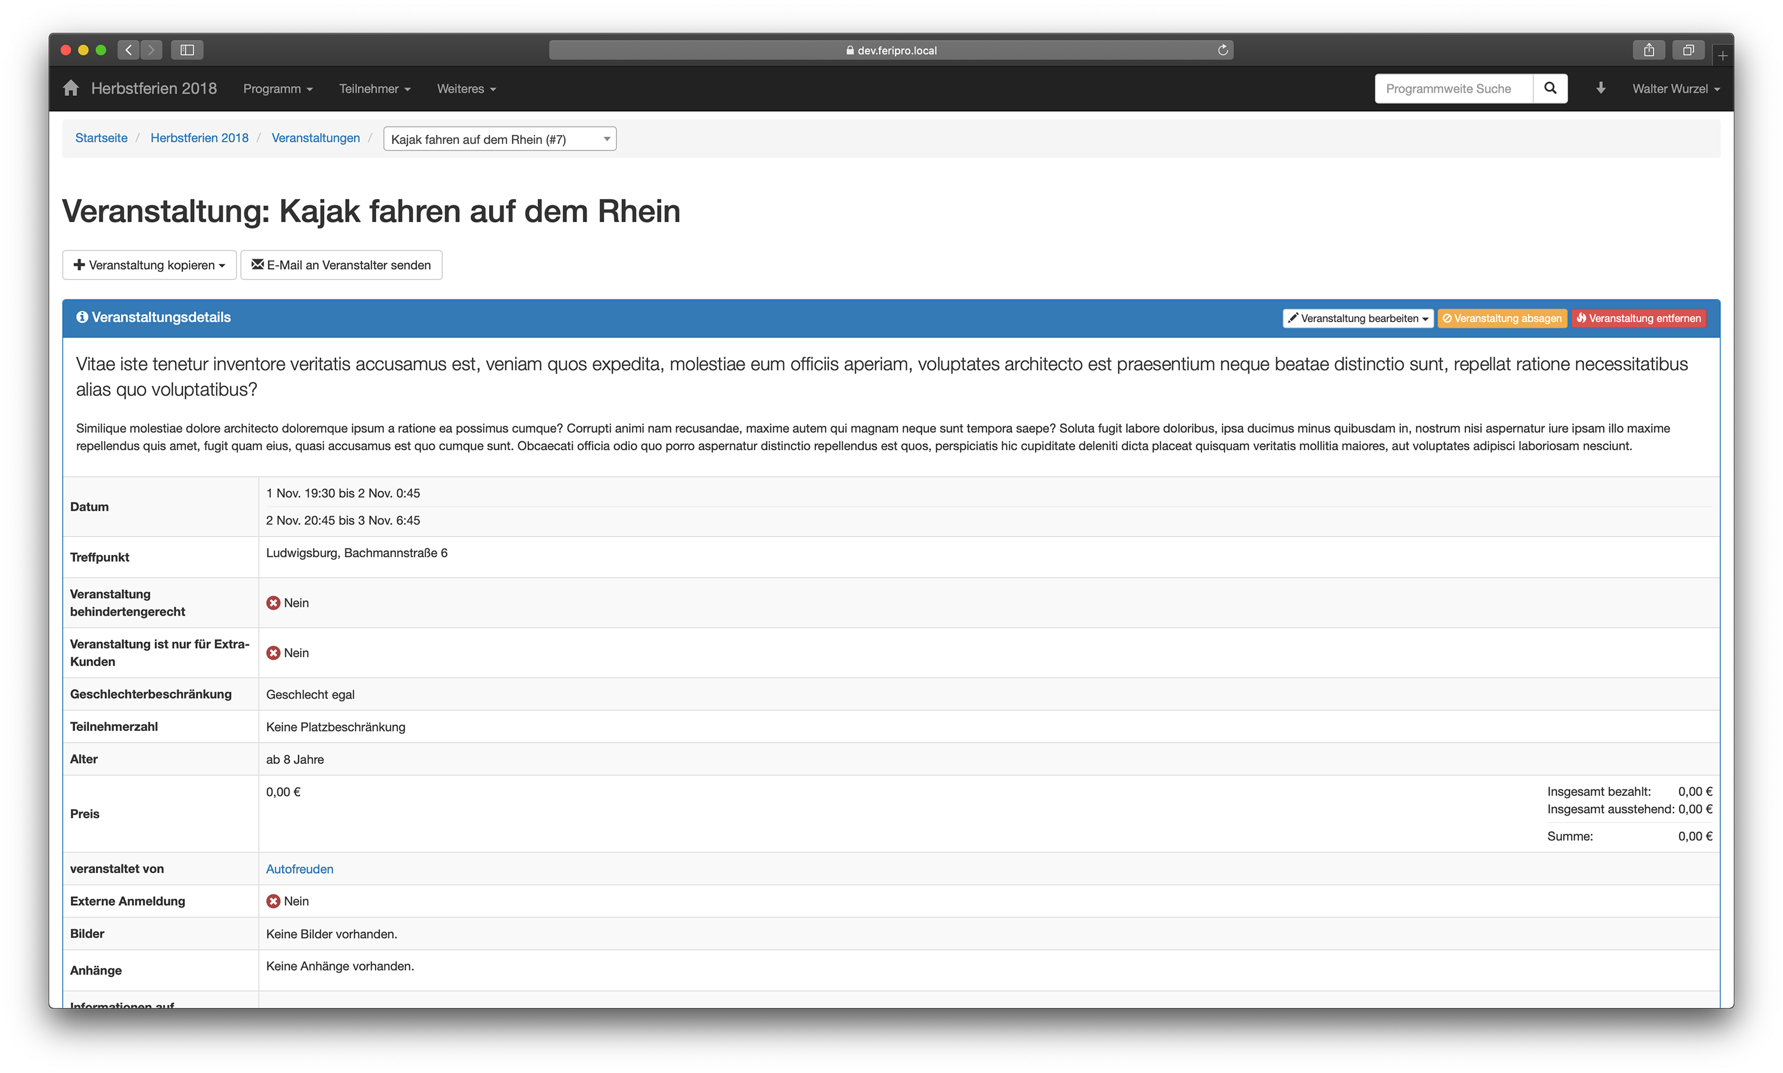
Task: Show all tabs overview icon
Action: pos(1688,50)
